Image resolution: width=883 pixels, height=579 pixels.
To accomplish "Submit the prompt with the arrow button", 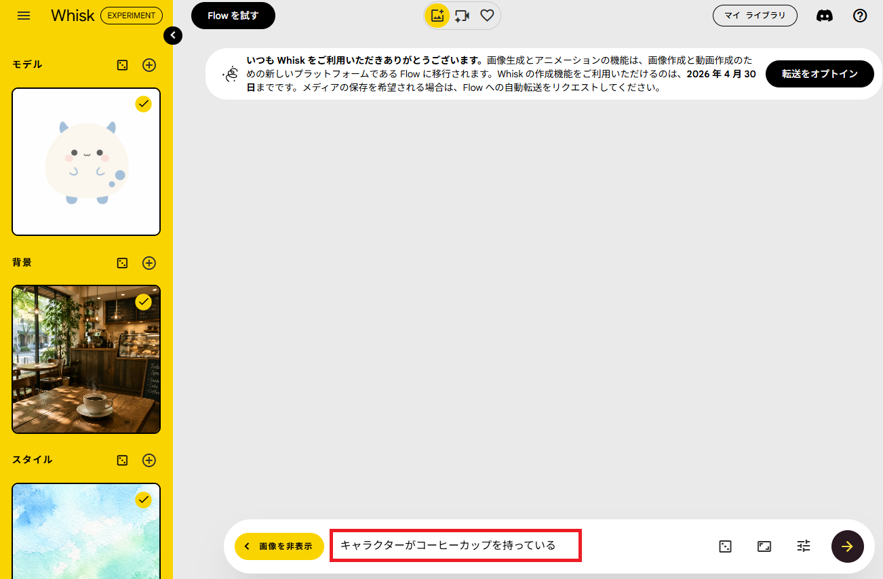I will pyautogui.click(x=848, y=546).
